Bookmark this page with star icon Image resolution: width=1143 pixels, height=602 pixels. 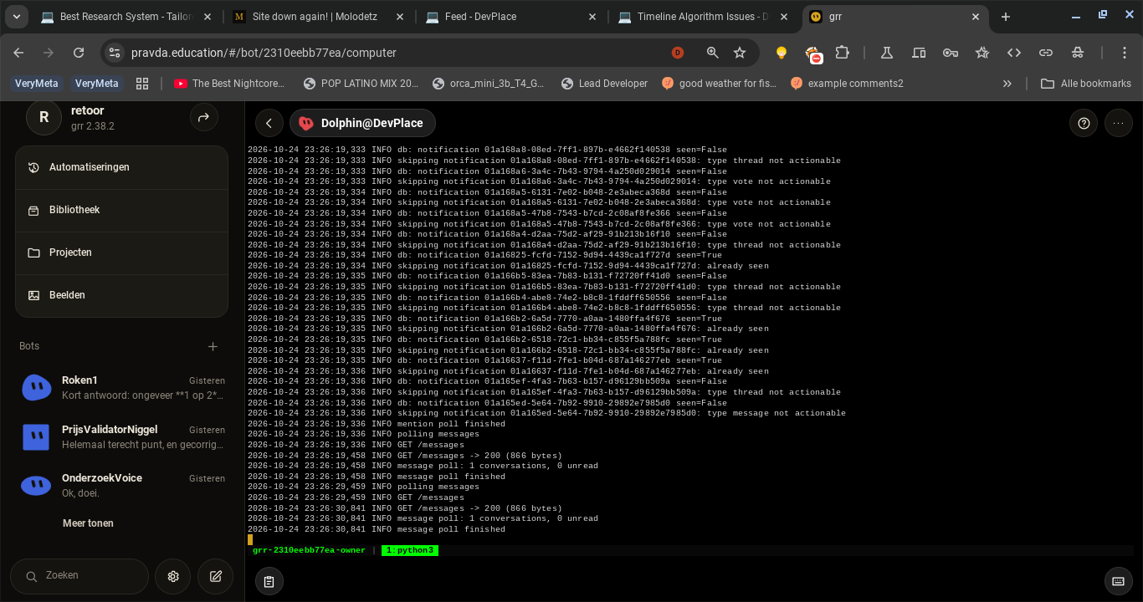(x=740, y=53)
